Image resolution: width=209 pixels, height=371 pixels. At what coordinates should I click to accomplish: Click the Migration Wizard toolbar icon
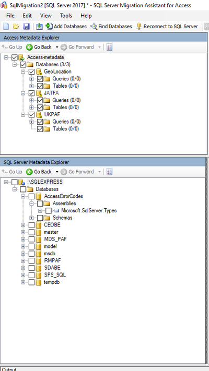(39, 27)
